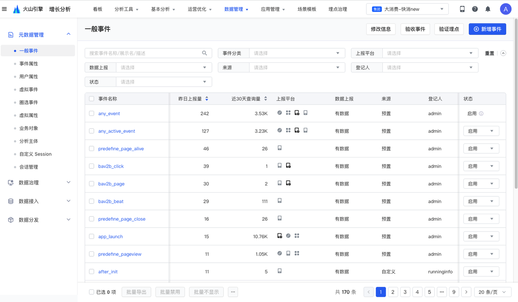The image size is (518, 302).
Task: Open the 事件分类 filter dropdown
Action: (x=297, y=53)
